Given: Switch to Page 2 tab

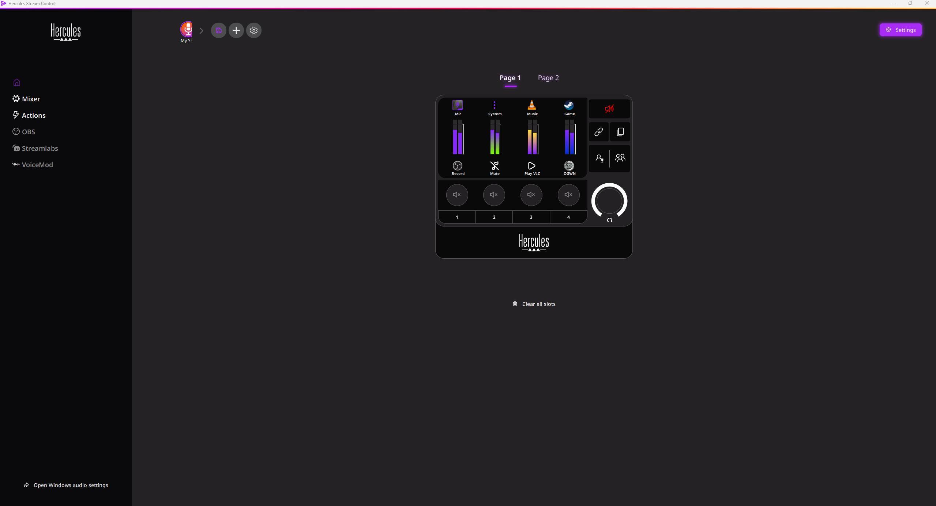Looking at the screenshot, I should pyautogui.click(x=548, y=78).
